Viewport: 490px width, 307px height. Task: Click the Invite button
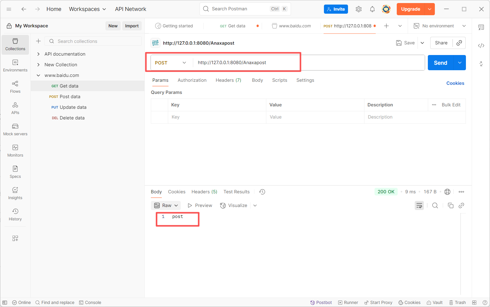(336, 9)
